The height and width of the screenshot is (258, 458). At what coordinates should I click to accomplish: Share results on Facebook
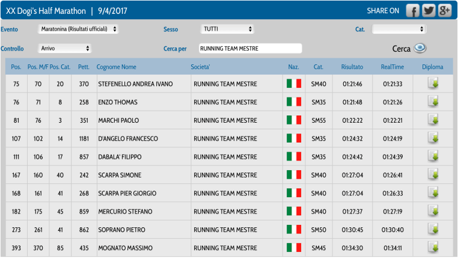pos(412,11)
